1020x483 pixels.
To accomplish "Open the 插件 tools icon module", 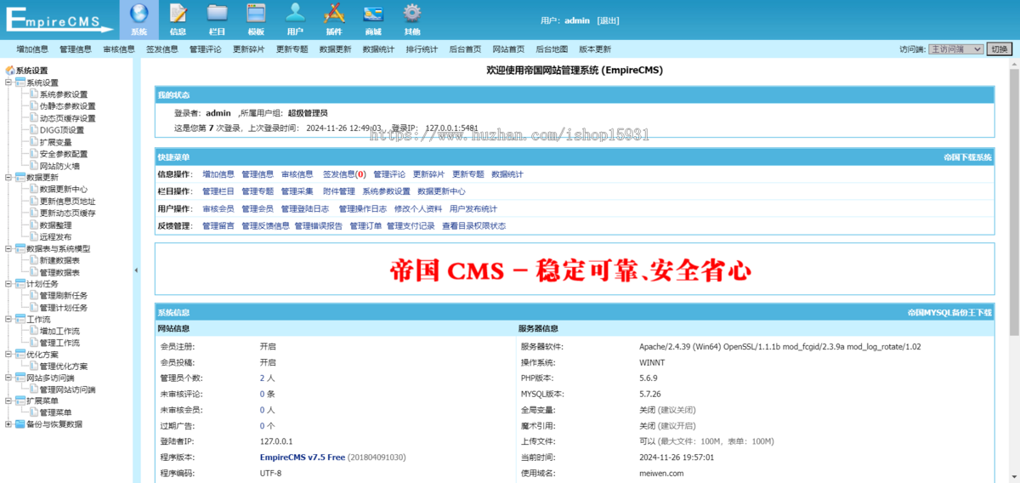I will click(334, 19).
